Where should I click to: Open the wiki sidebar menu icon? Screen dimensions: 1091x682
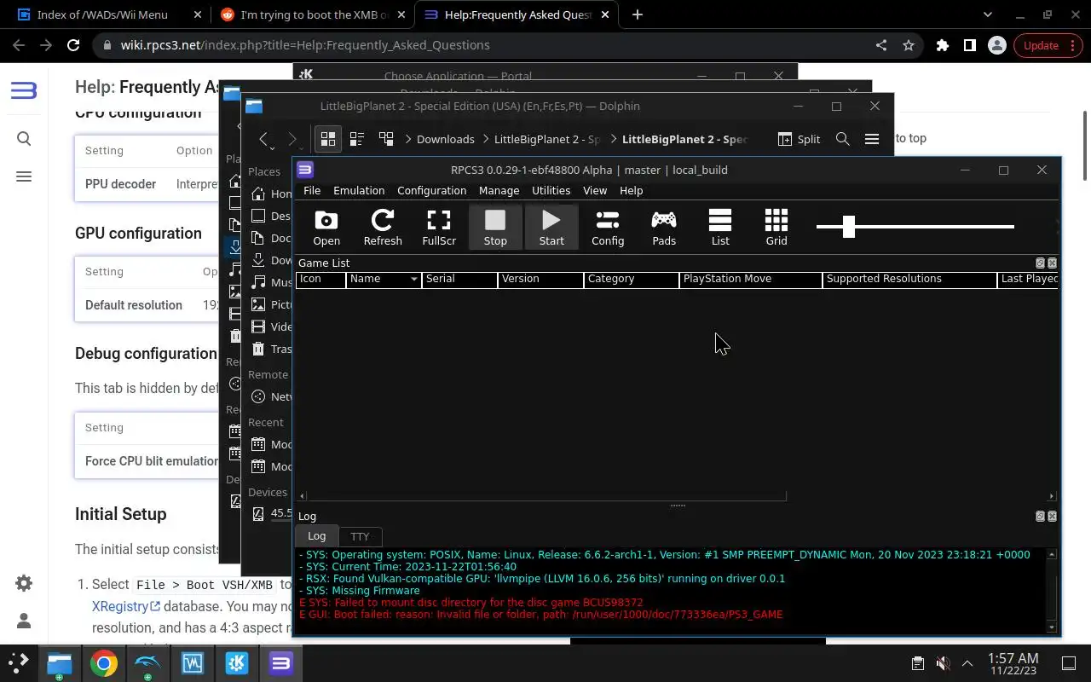(24, 176)
